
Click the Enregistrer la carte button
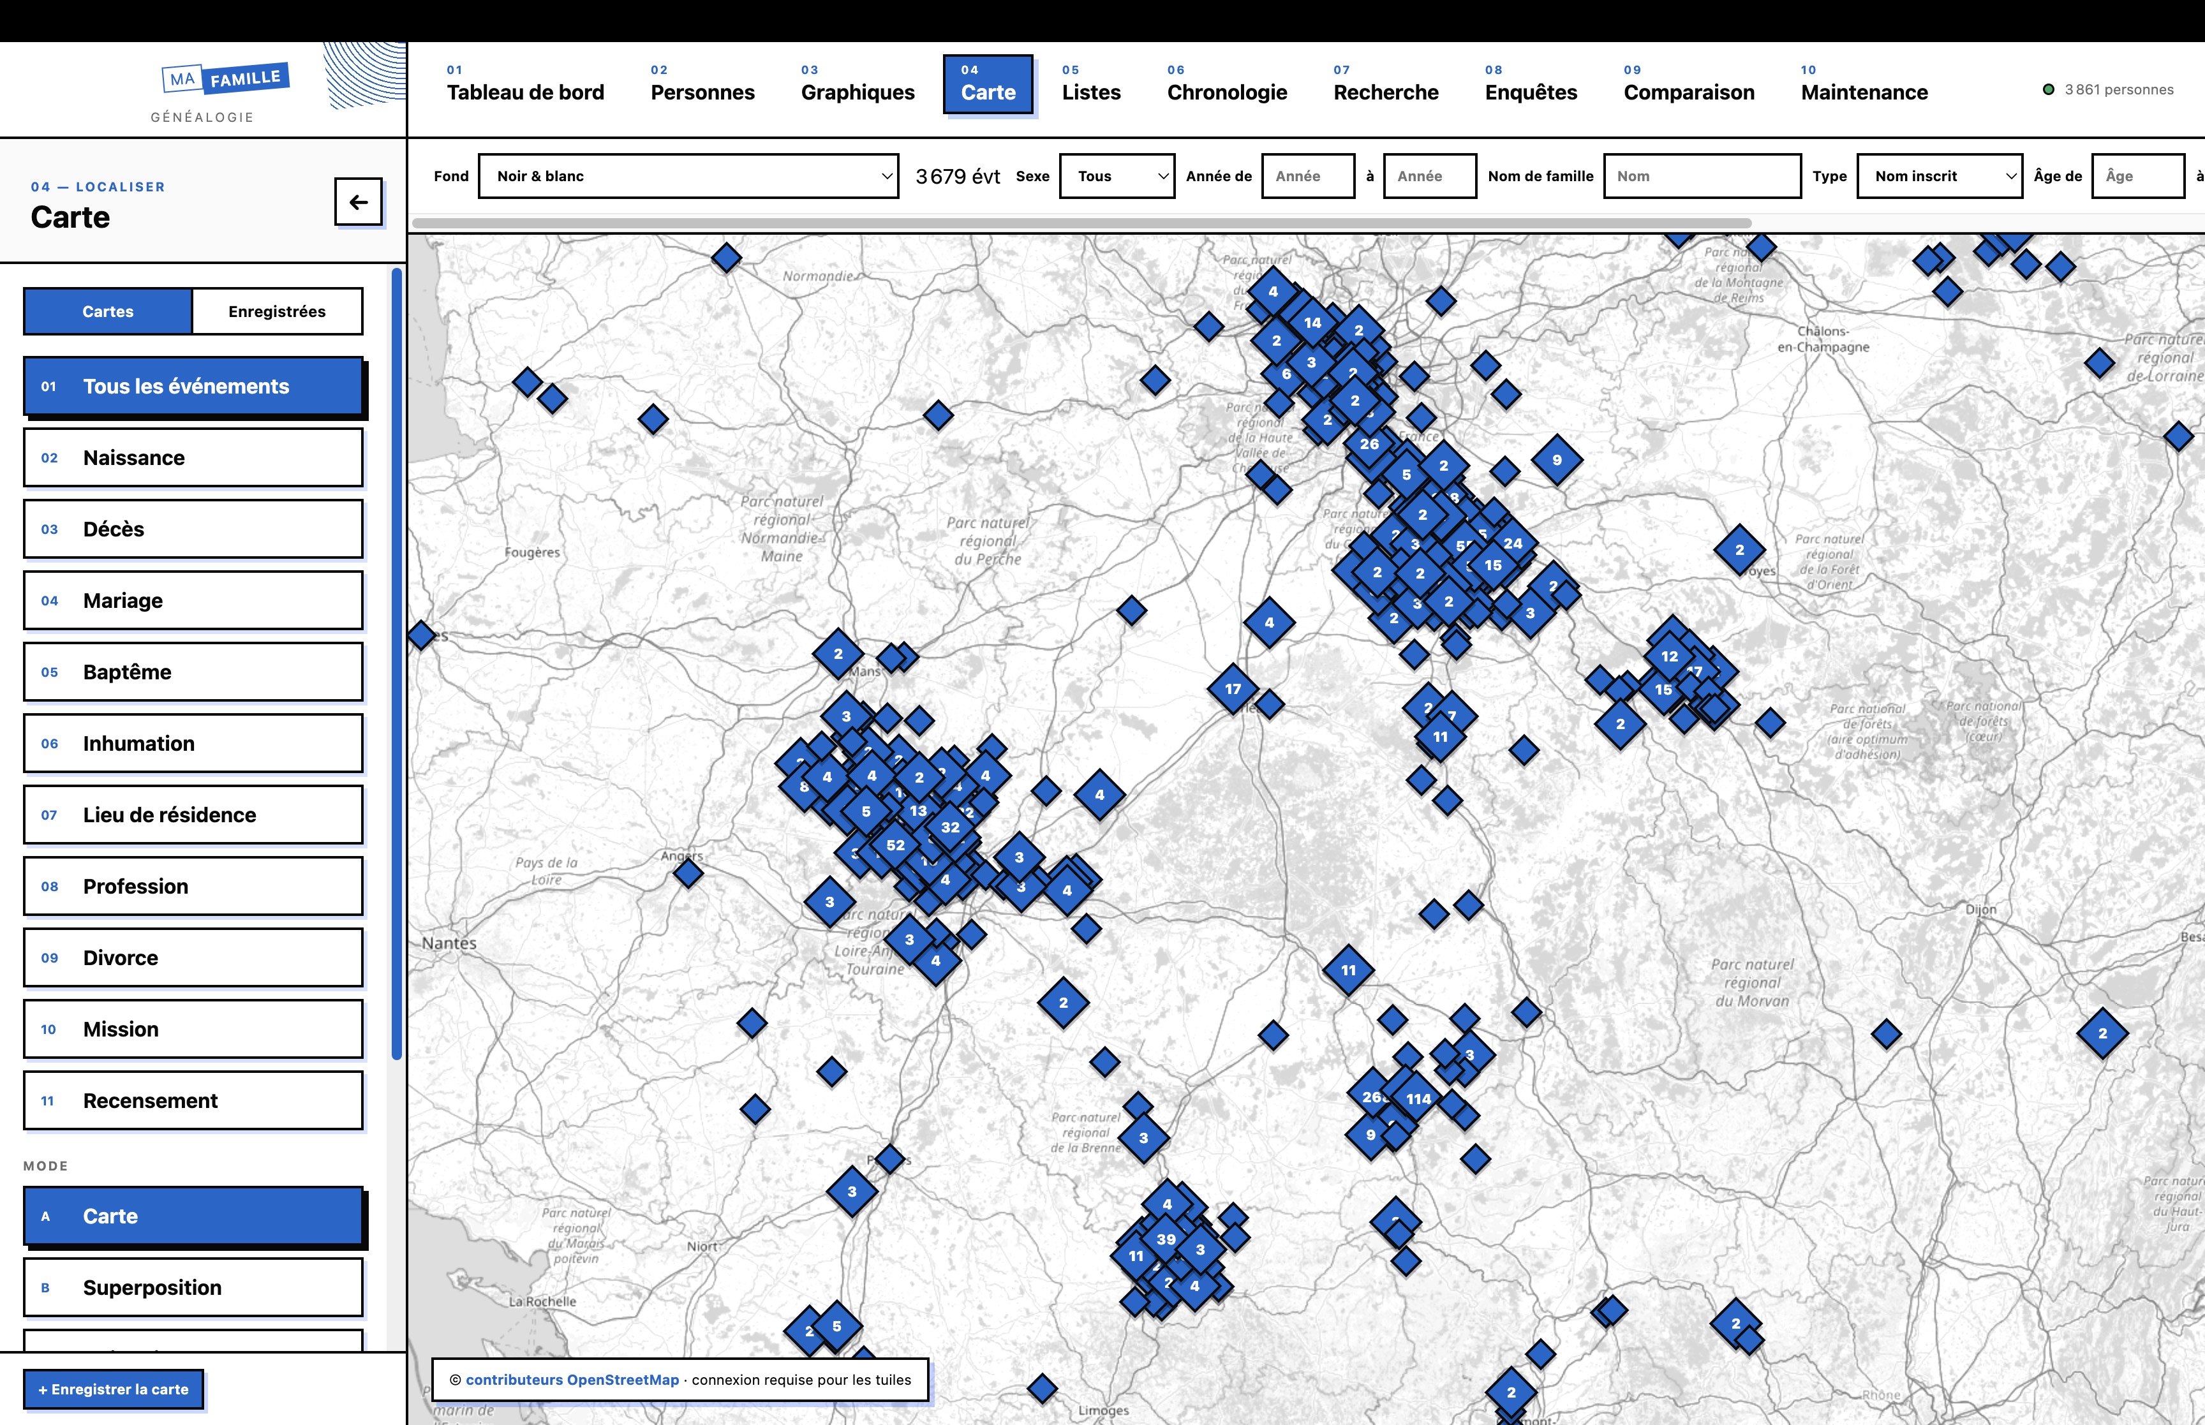coord(113,1389)
